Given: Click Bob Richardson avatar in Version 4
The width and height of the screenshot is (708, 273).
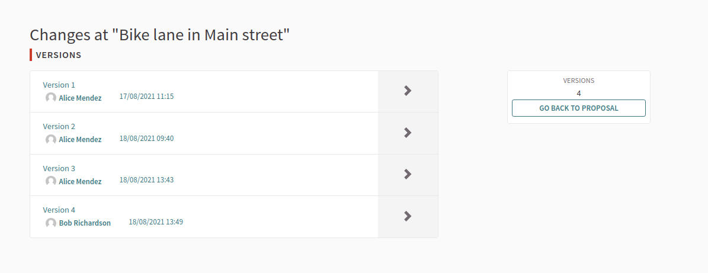Looking at the screenshot, I should click(x=51, y=223).
